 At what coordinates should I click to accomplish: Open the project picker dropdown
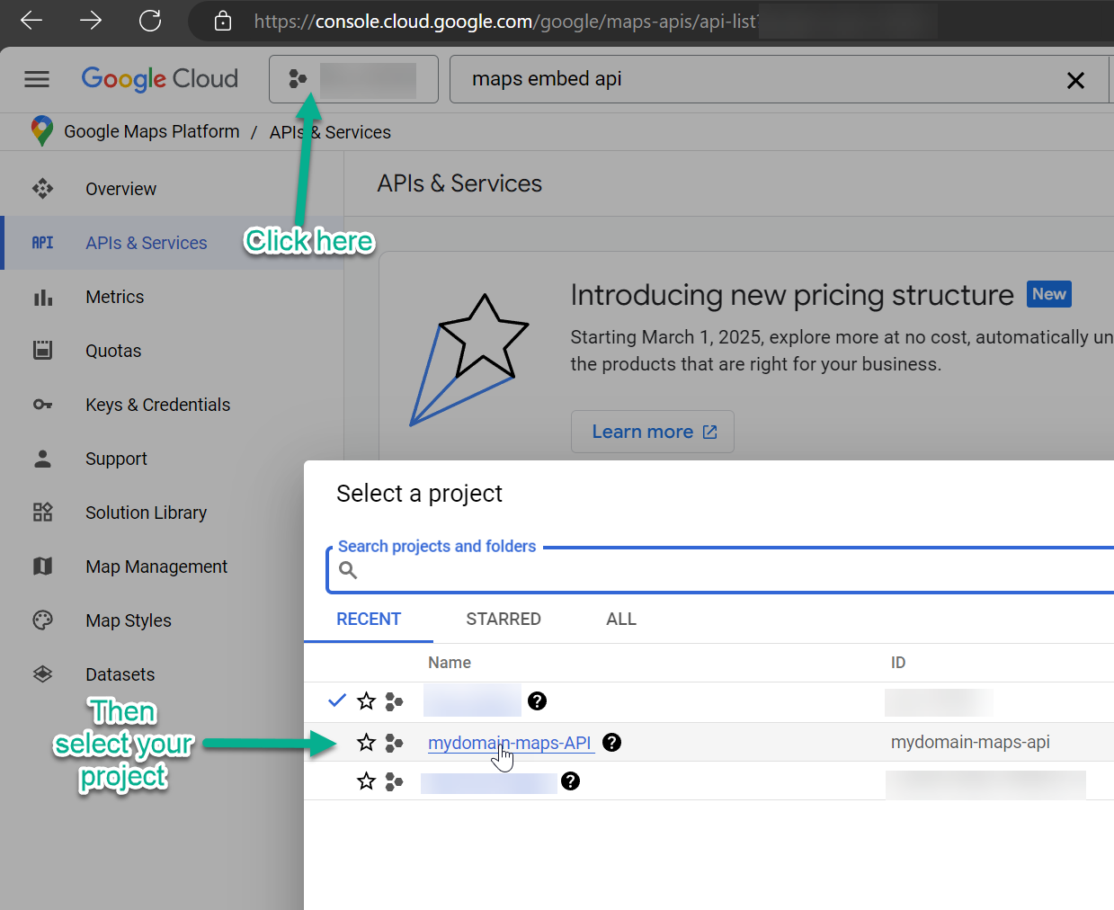(x=353, y=79)
